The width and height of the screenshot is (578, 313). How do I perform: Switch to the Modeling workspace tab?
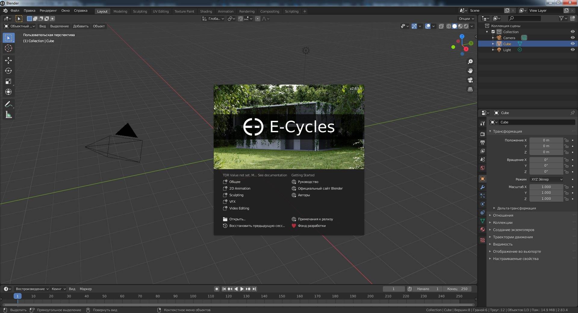coord(120,11)
